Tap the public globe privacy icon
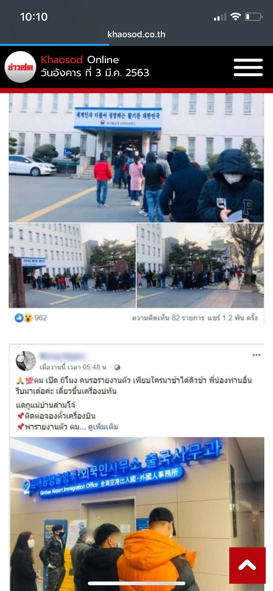Viewport: 273px width, 591px height. point(117,367)
